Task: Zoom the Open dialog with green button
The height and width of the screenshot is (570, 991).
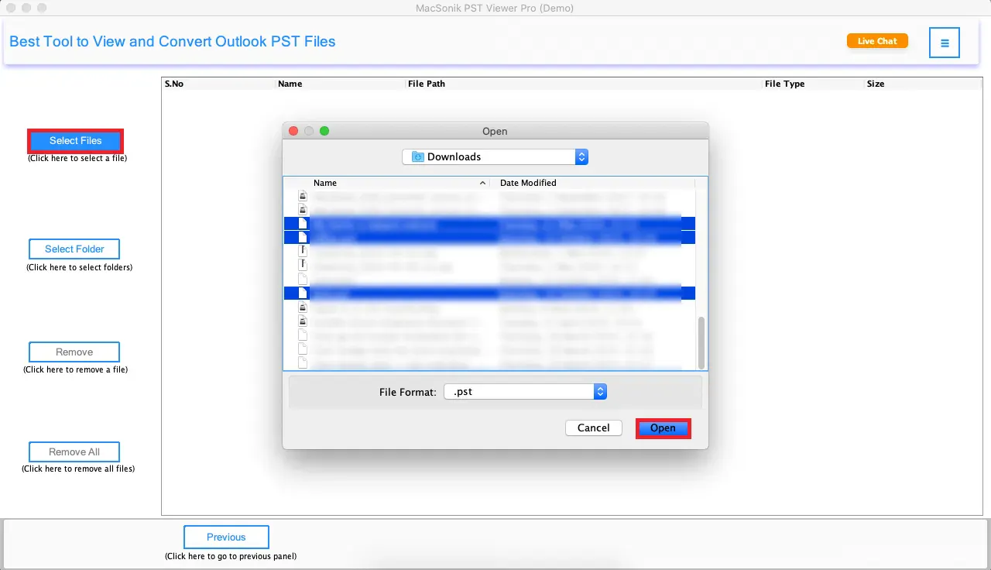Action: pyautogui.click(x=324, y=131)
